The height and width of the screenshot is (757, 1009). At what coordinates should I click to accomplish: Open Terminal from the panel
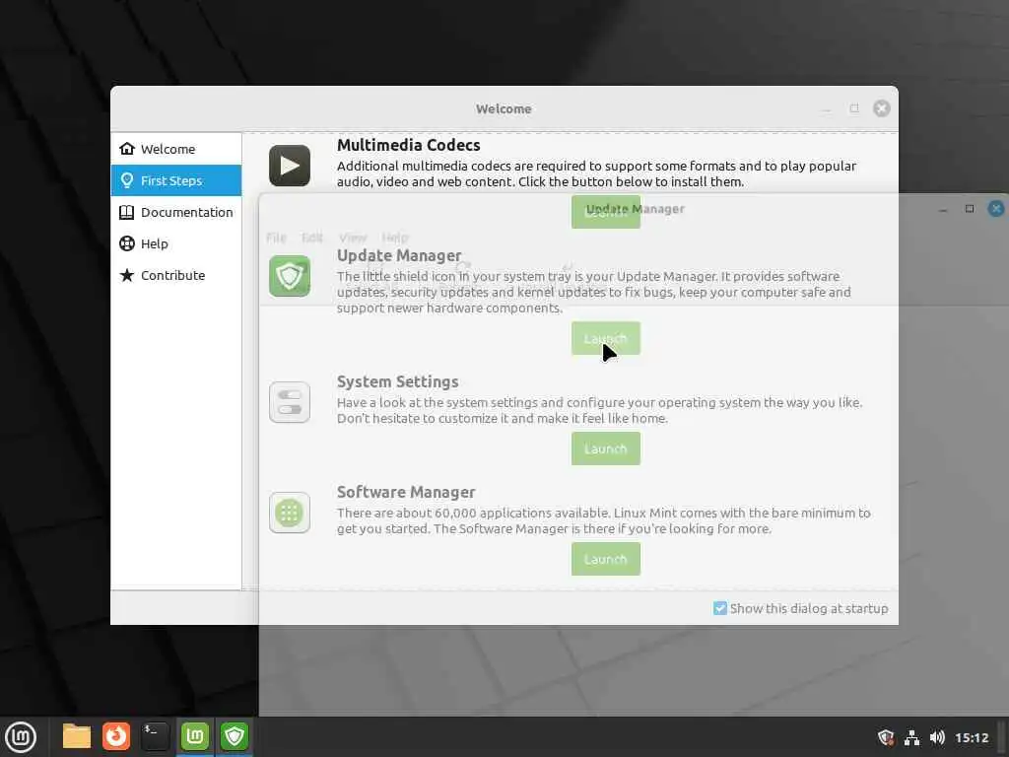point(155,736)
